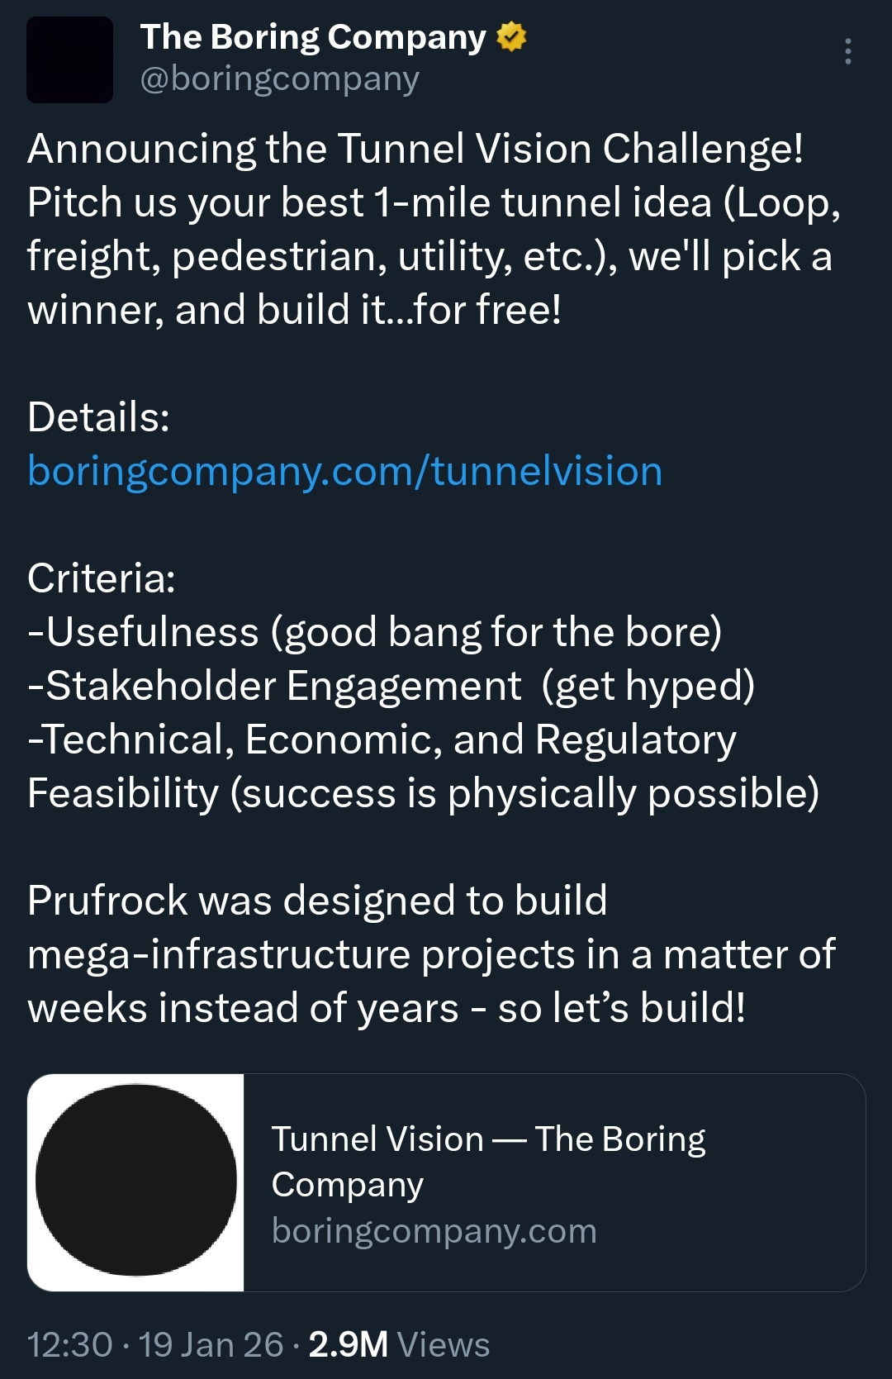Open the boringcompany.com/tunnelvision link
The height and width of the screenshot is (1379, 892).
pyautogui.click(x=345, y=471)
